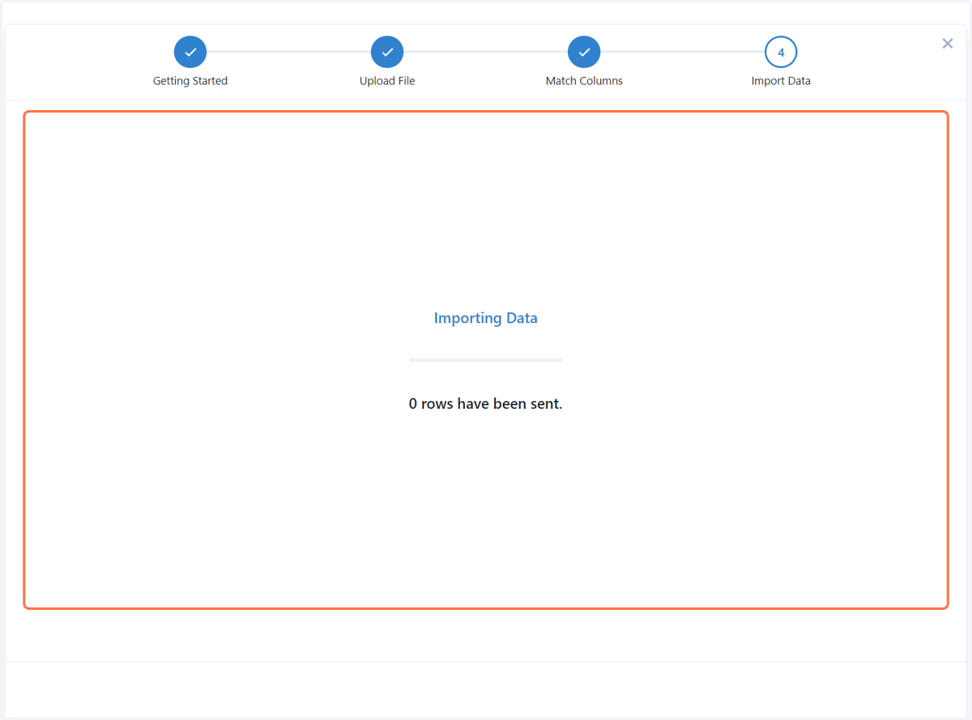Select the Match Columns step label
The width and height of the screenshot is (972, 720).
coord(584,81)
